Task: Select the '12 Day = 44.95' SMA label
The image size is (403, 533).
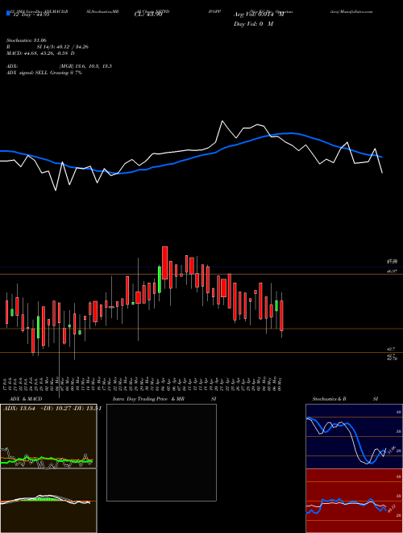Action: [x=31, y=15]
